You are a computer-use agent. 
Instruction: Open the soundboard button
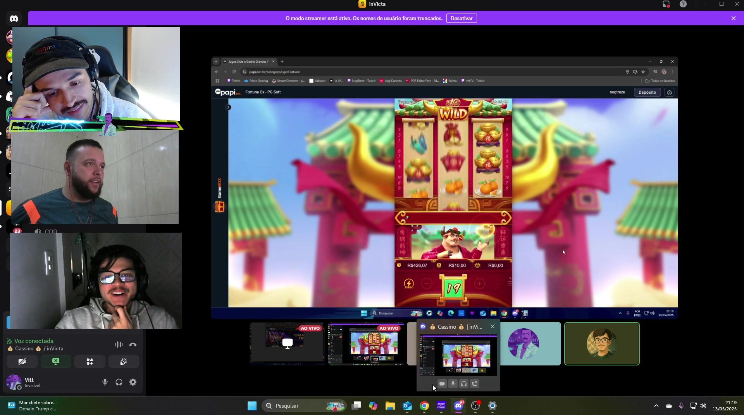[124, 362]
